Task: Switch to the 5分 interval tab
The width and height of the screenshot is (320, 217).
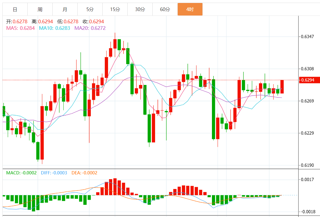Action: tap(90, 10)
